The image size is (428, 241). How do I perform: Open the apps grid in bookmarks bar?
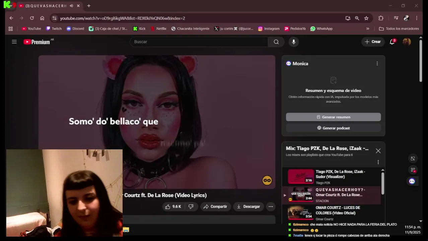tap(11, 29)
